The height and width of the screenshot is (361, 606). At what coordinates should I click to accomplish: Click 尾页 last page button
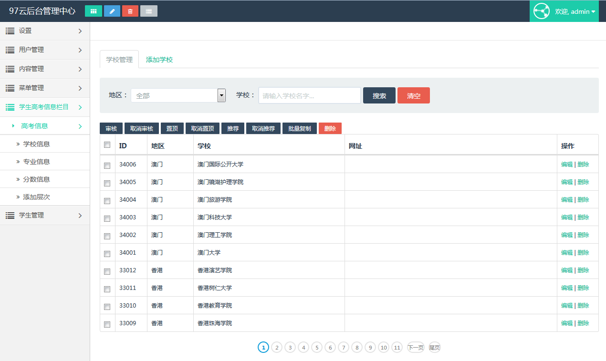point(435,348)
